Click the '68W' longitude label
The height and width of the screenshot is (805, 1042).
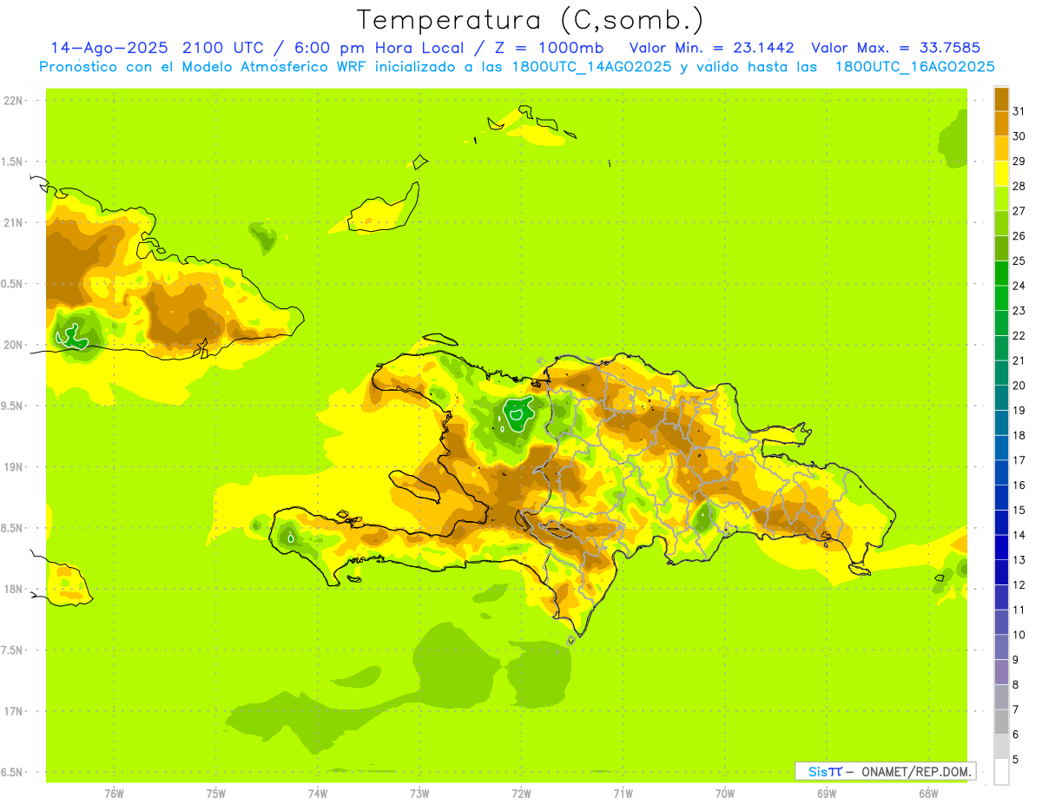(927, 794)
